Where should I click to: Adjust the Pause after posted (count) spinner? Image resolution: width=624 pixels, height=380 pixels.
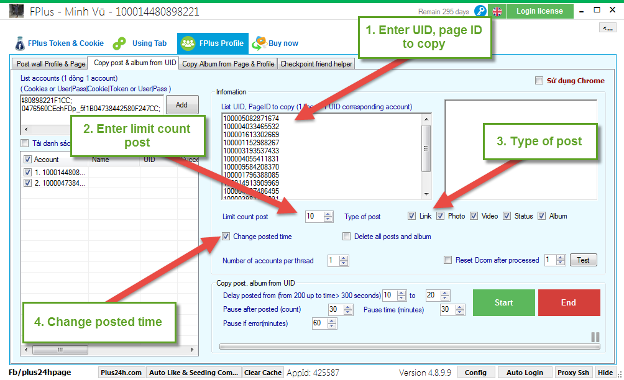348,310
